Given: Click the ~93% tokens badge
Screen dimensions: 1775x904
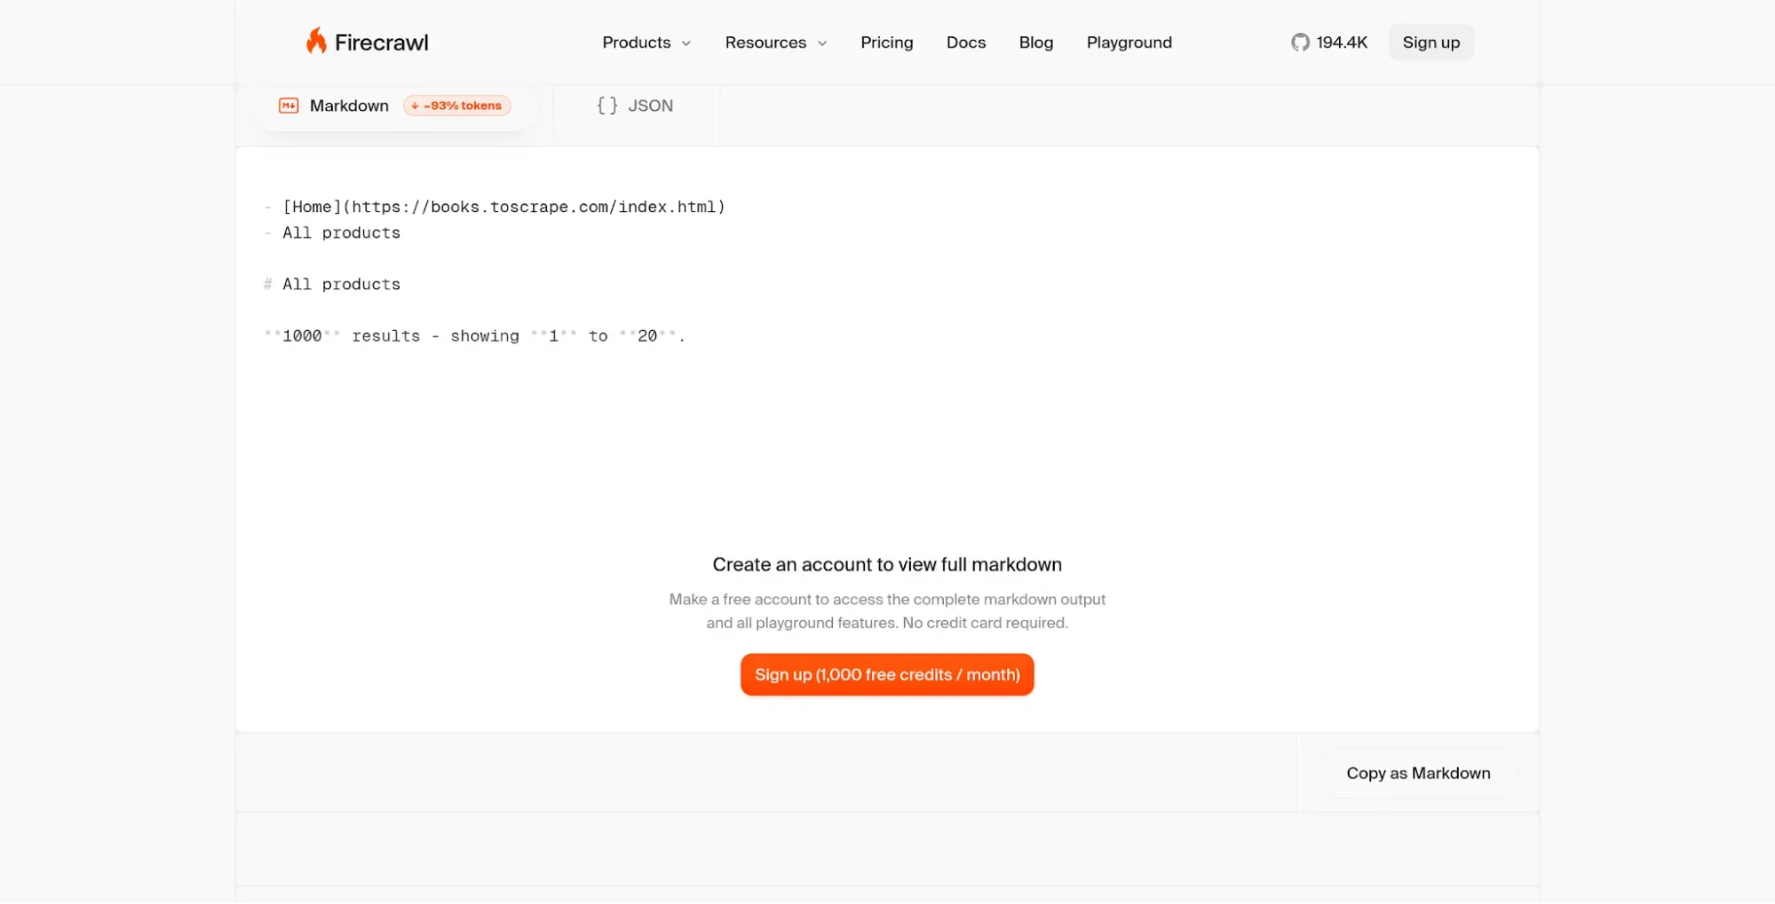Looking at the screenshot, I should 457,106.
